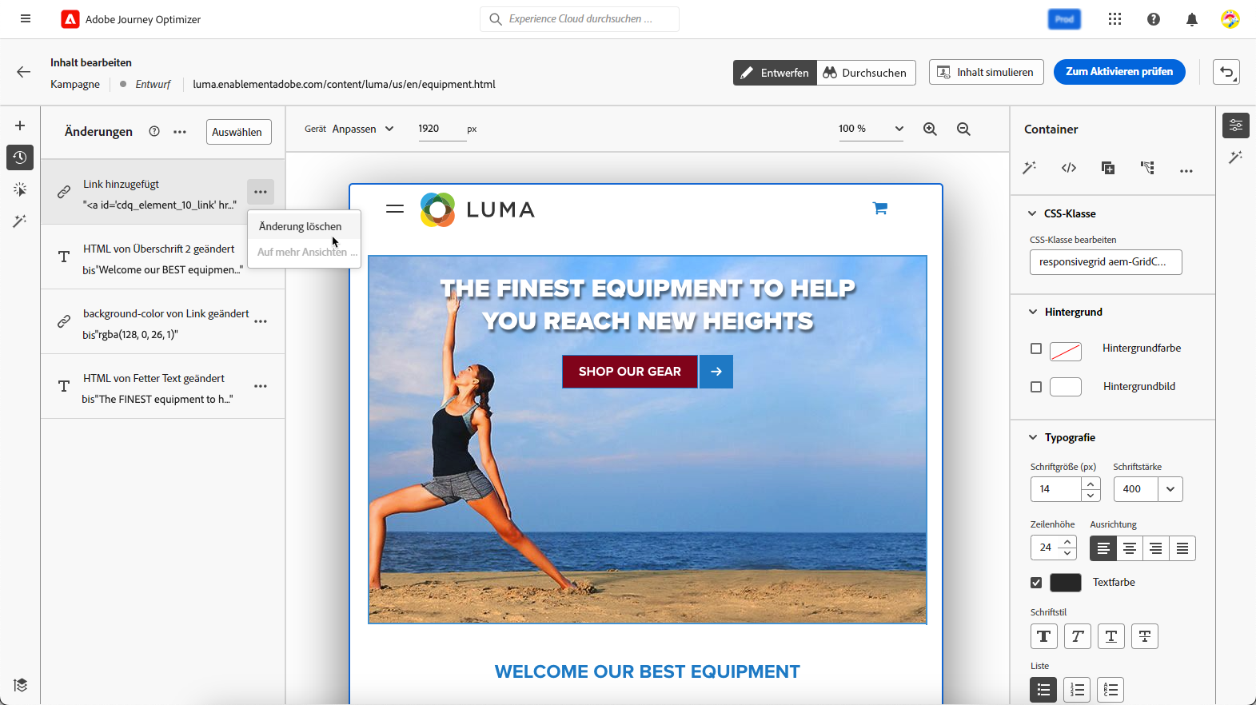Set text alignment to right
This screenshot has height=705, width=1256.
point(1156,548)
